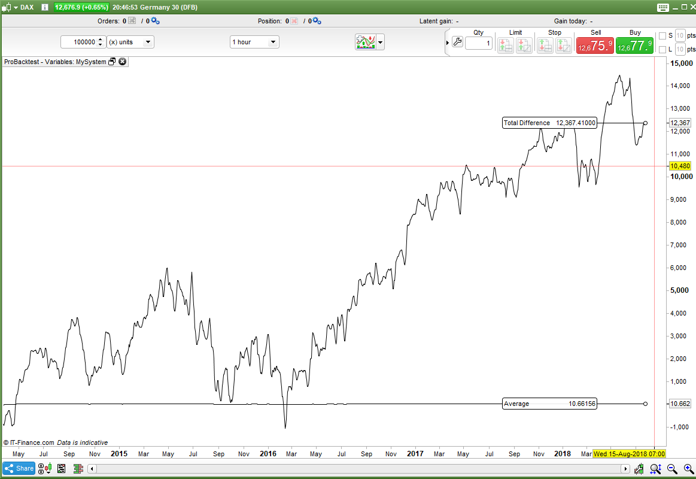Open order preferences with the wrench icon
Viewport: 696px width, 479px height.
click(457, 43)
